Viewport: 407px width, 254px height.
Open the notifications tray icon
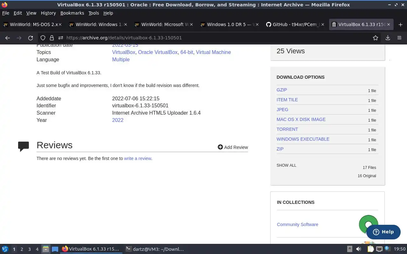(x=387, y=249)
